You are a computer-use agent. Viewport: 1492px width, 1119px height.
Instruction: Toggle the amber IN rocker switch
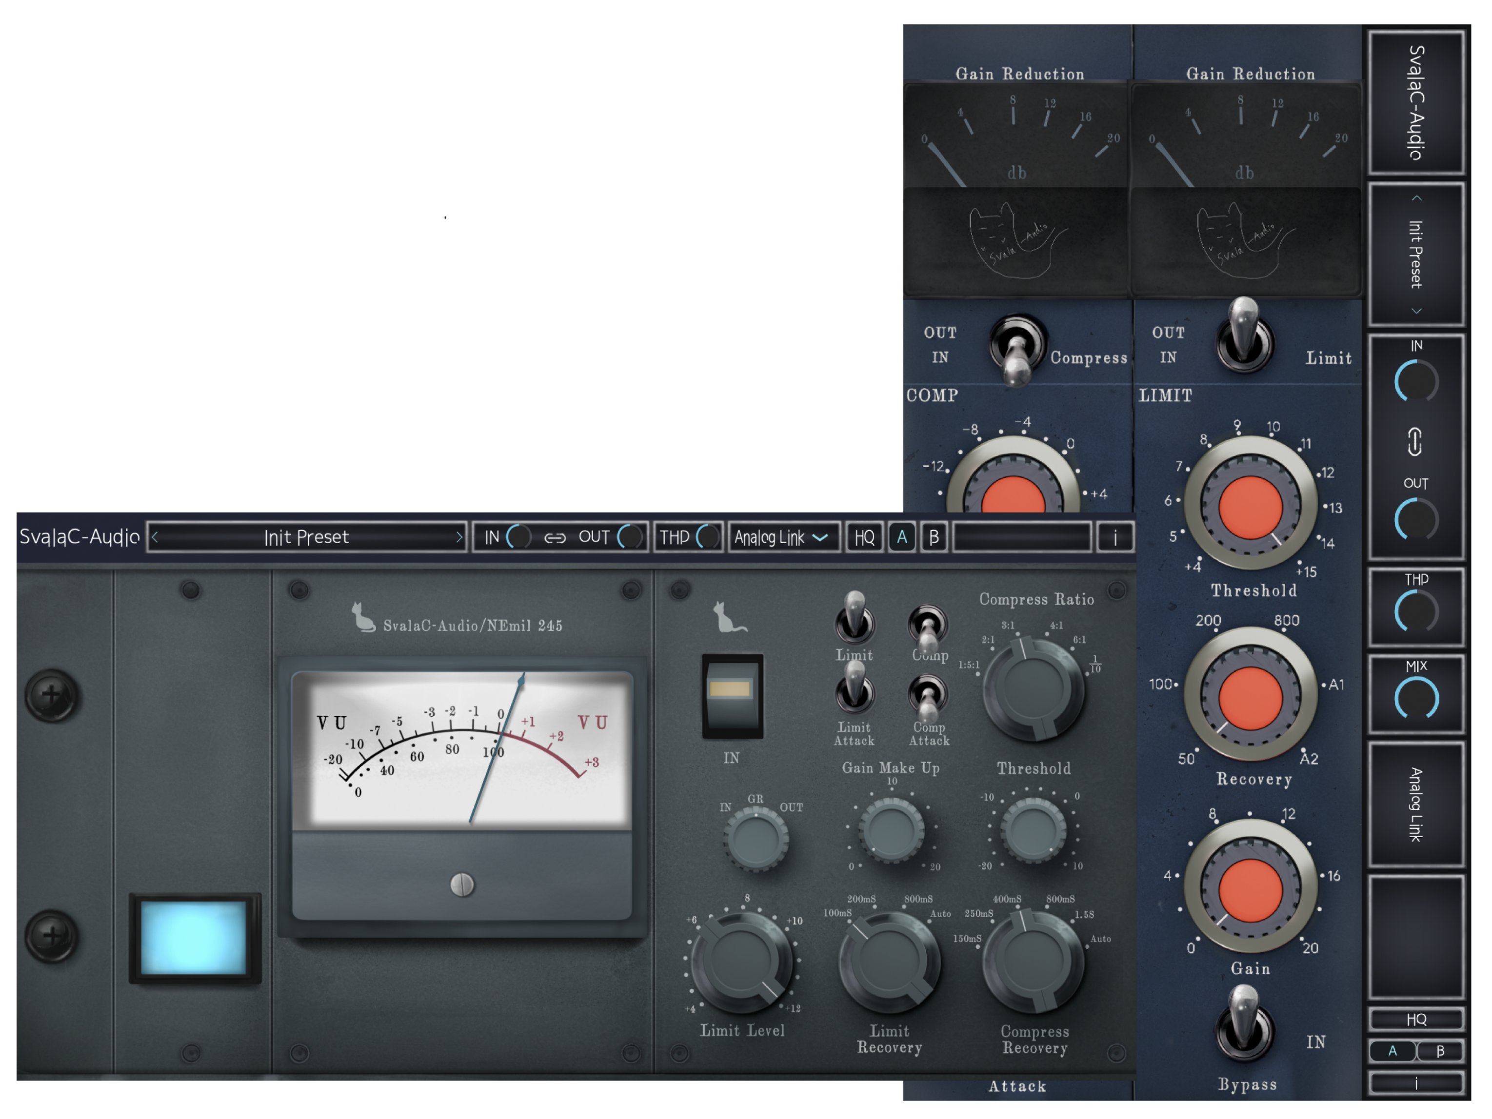(x=733, y=696)
